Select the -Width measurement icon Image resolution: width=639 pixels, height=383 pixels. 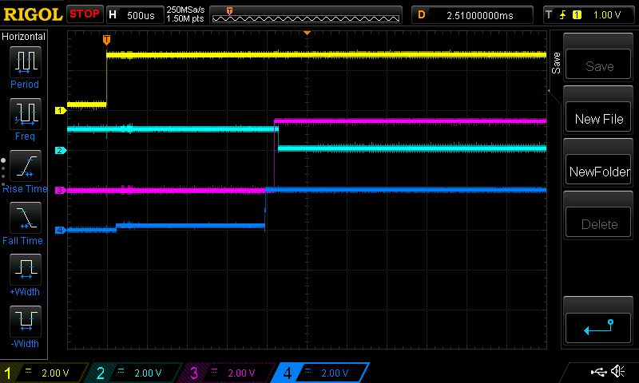click(x=25, y=321)
